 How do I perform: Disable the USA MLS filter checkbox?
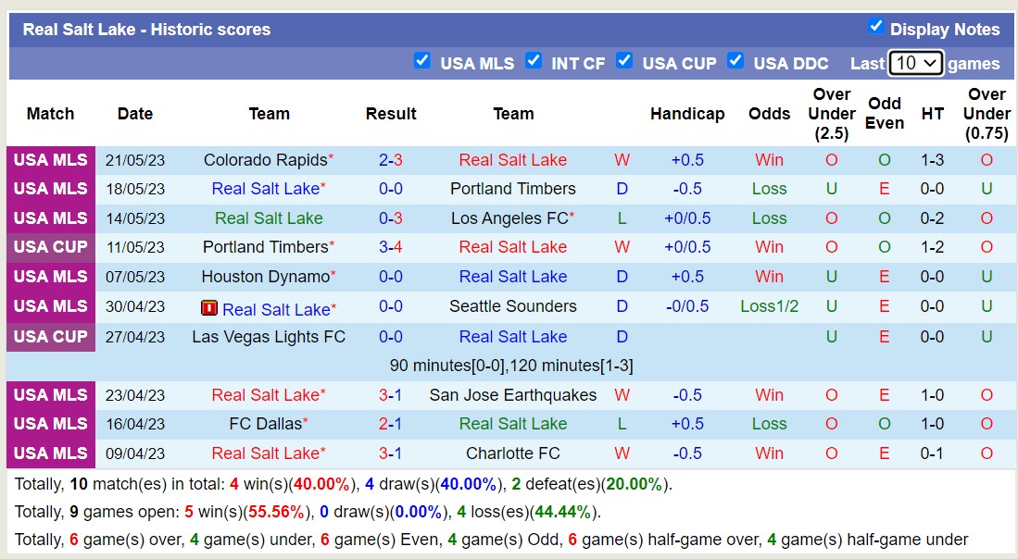point(422,60)
